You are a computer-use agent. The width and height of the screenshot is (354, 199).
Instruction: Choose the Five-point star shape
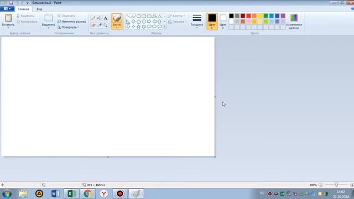click(139, 27)
